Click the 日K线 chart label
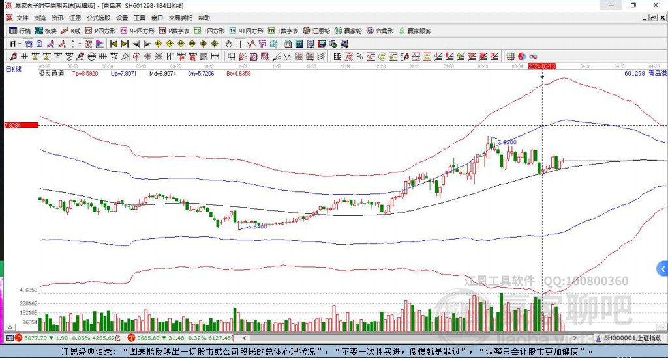The width and height of the screenshot is (668, 358). 13,69
